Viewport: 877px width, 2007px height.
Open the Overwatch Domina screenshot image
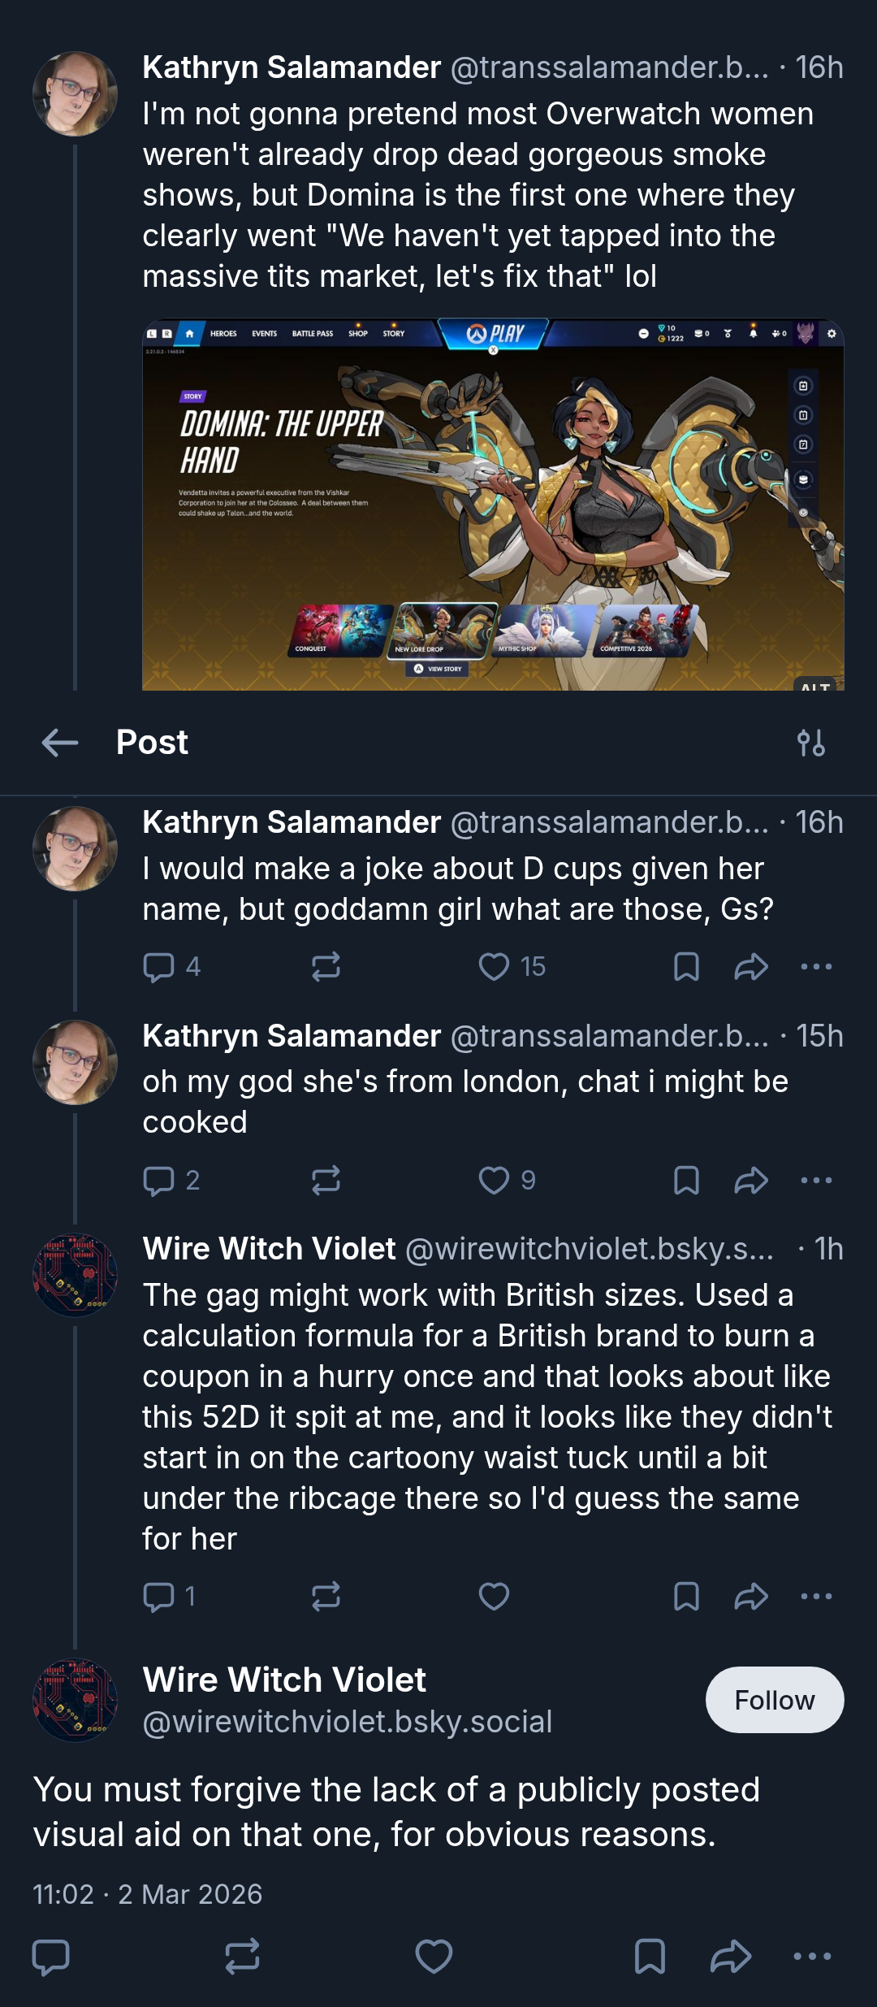tap(493, 505)
